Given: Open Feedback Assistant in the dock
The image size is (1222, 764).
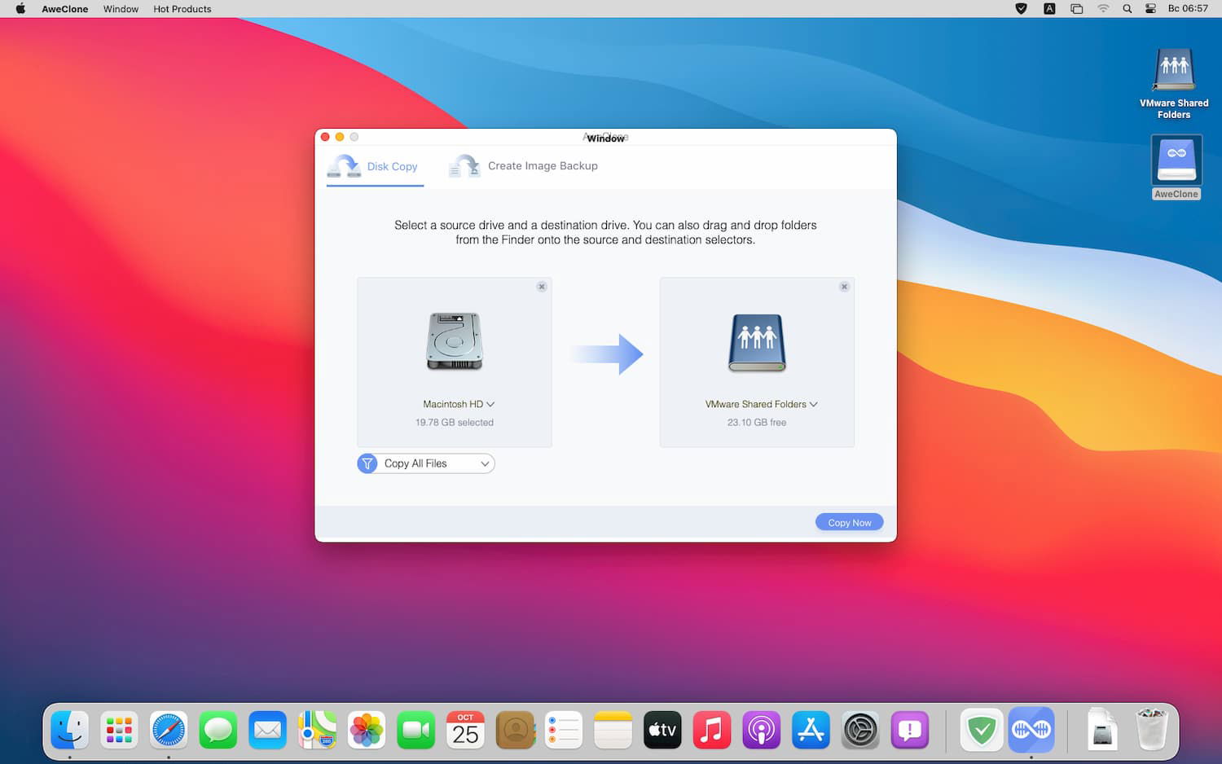Looking at the screenshot, I should coord(909,730).
